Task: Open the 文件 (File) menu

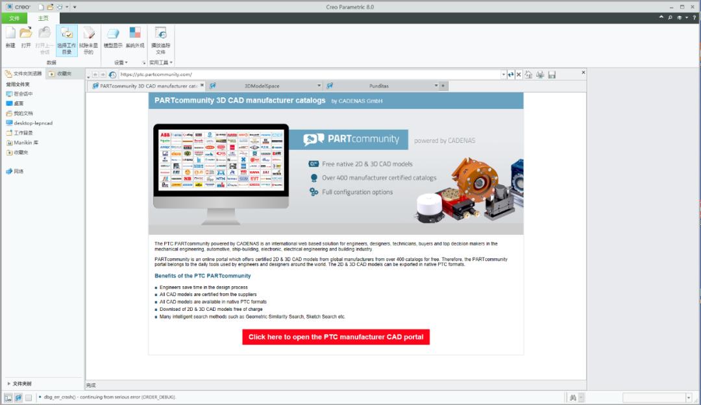Action: (x=14, y=18)
